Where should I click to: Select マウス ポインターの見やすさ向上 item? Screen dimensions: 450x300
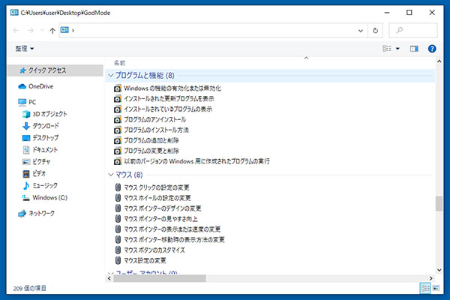pyautogui.click(x=156, y=219)
